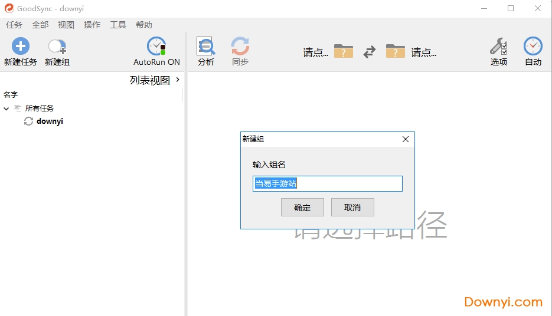
Task: Click the sync direction arrows icon
Action: (370, 52)
